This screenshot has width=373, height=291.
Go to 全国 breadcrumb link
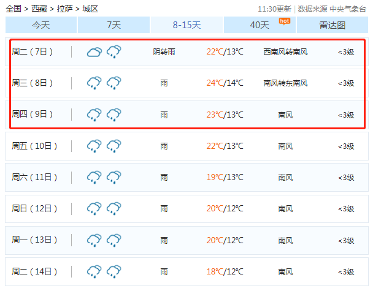(13, 9)
